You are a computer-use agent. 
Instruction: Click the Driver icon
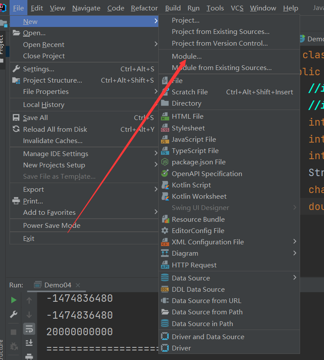[165, 348]
